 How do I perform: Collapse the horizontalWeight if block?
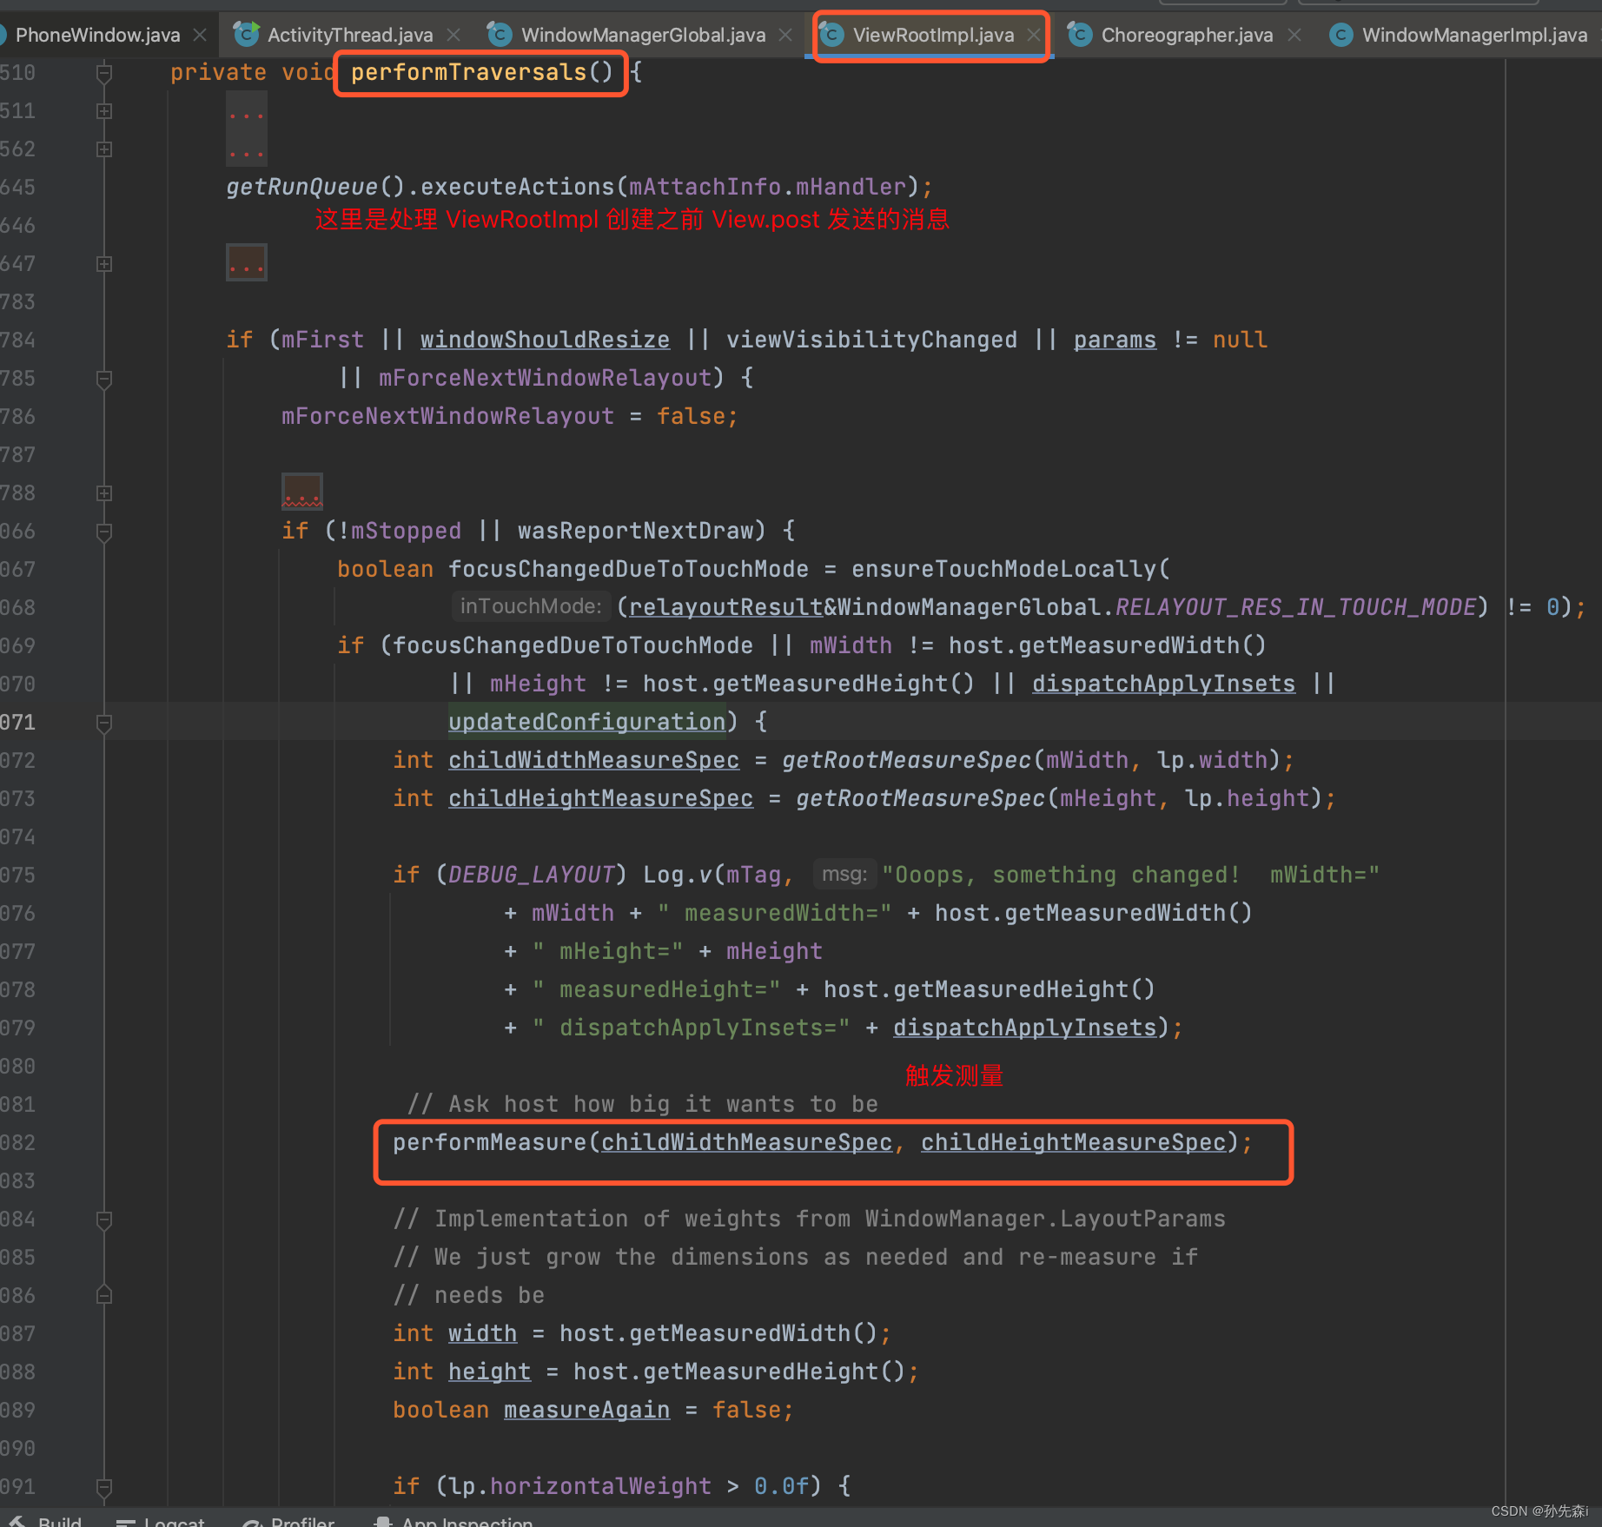[x=104, y=1488]
